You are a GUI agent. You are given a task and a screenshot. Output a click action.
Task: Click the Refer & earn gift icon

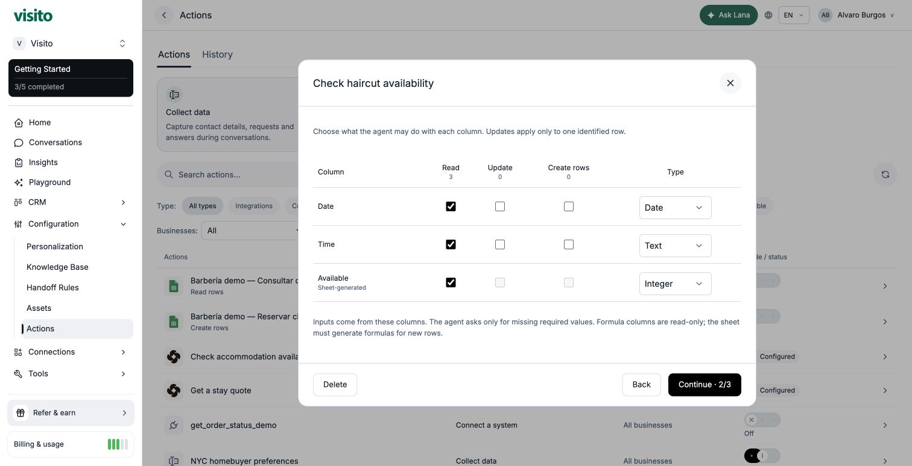point(21,413)
